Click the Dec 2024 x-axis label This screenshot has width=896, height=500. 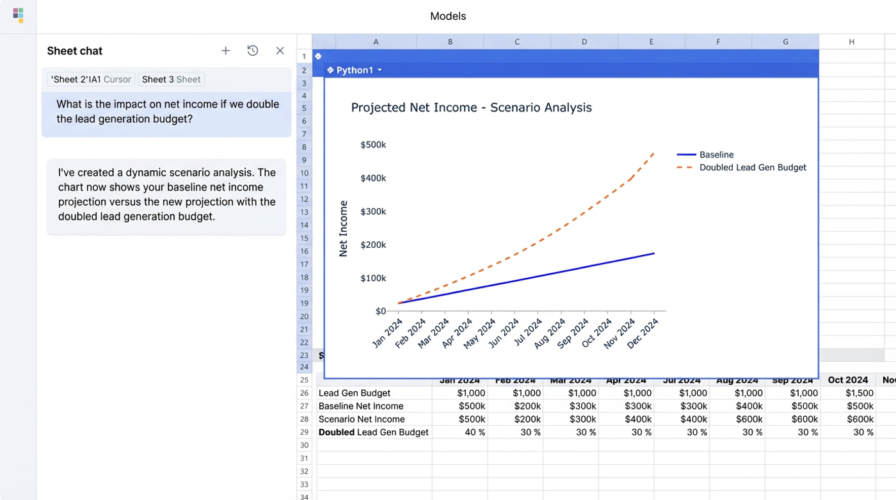point(643,334)
